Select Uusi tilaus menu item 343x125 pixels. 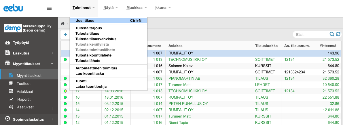point(85,21)
